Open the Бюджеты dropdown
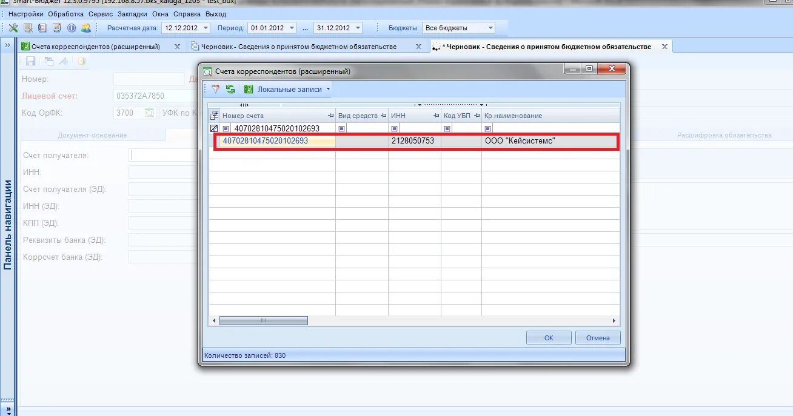793x416 pixels. pyautogui.click(x=490, y=28)
